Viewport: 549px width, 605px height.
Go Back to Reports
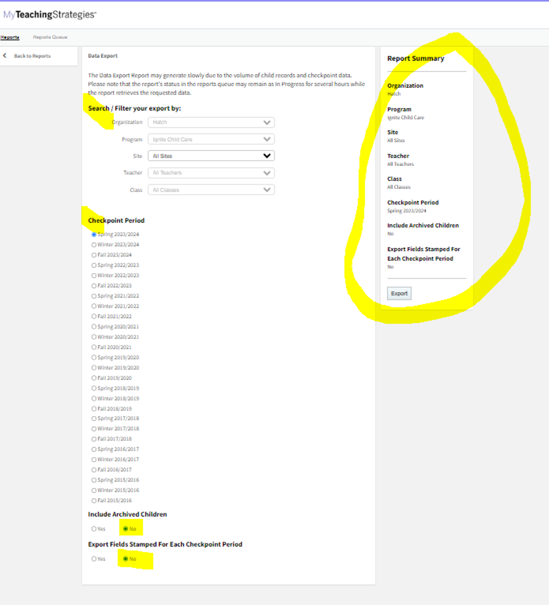click(x=32, y=56)
